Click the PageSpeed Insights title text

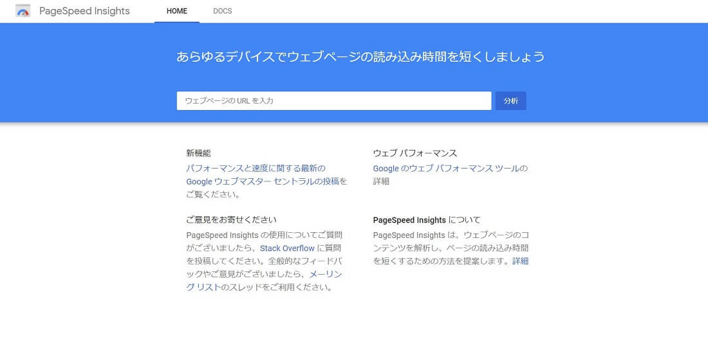click(x=84, y=11)
